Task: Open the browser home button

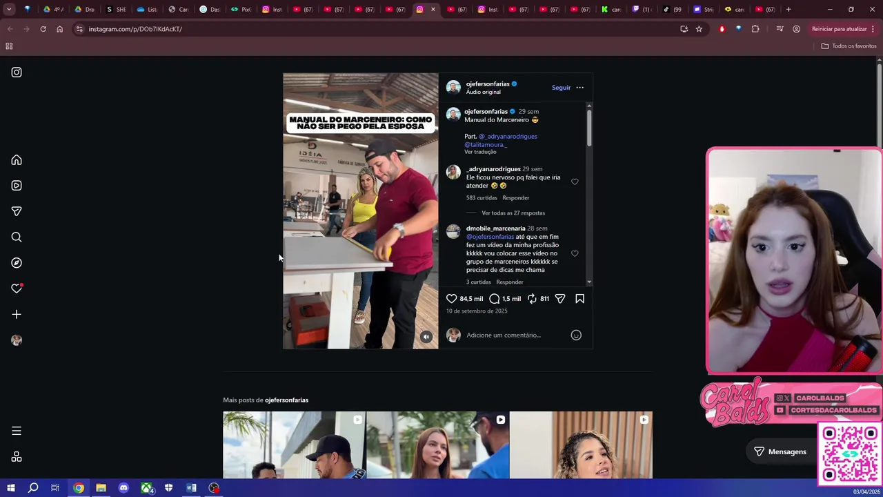Action: tap(59, 29)
